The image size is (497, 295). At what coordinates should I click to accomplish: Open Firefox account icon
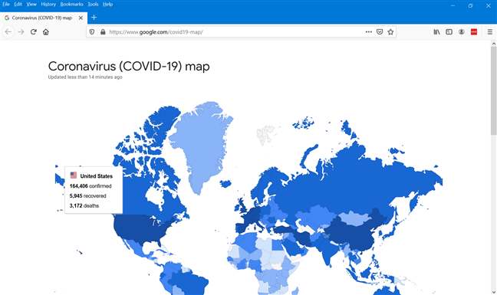[x=462, y=32]
